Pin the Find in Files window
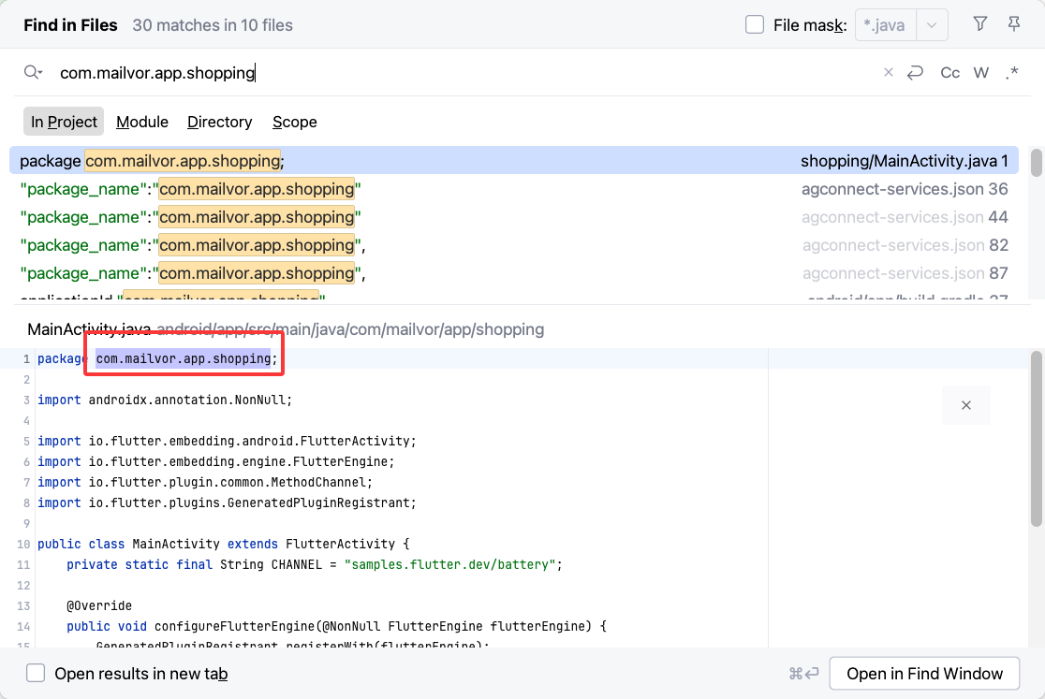Viewport: 1045px width, 699px height. (x=1014, y=24)
